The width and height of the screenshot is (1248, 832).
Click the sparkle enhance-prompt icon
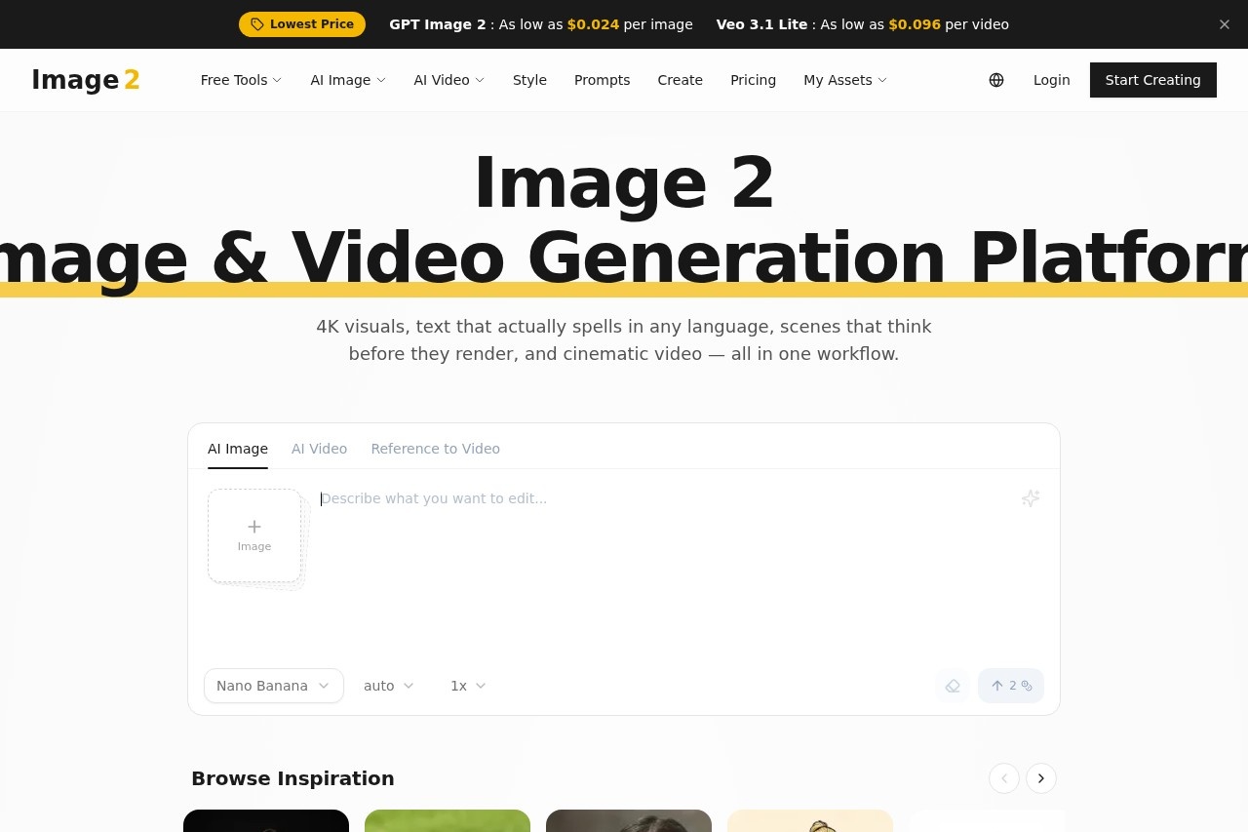tap(1031, 498)
